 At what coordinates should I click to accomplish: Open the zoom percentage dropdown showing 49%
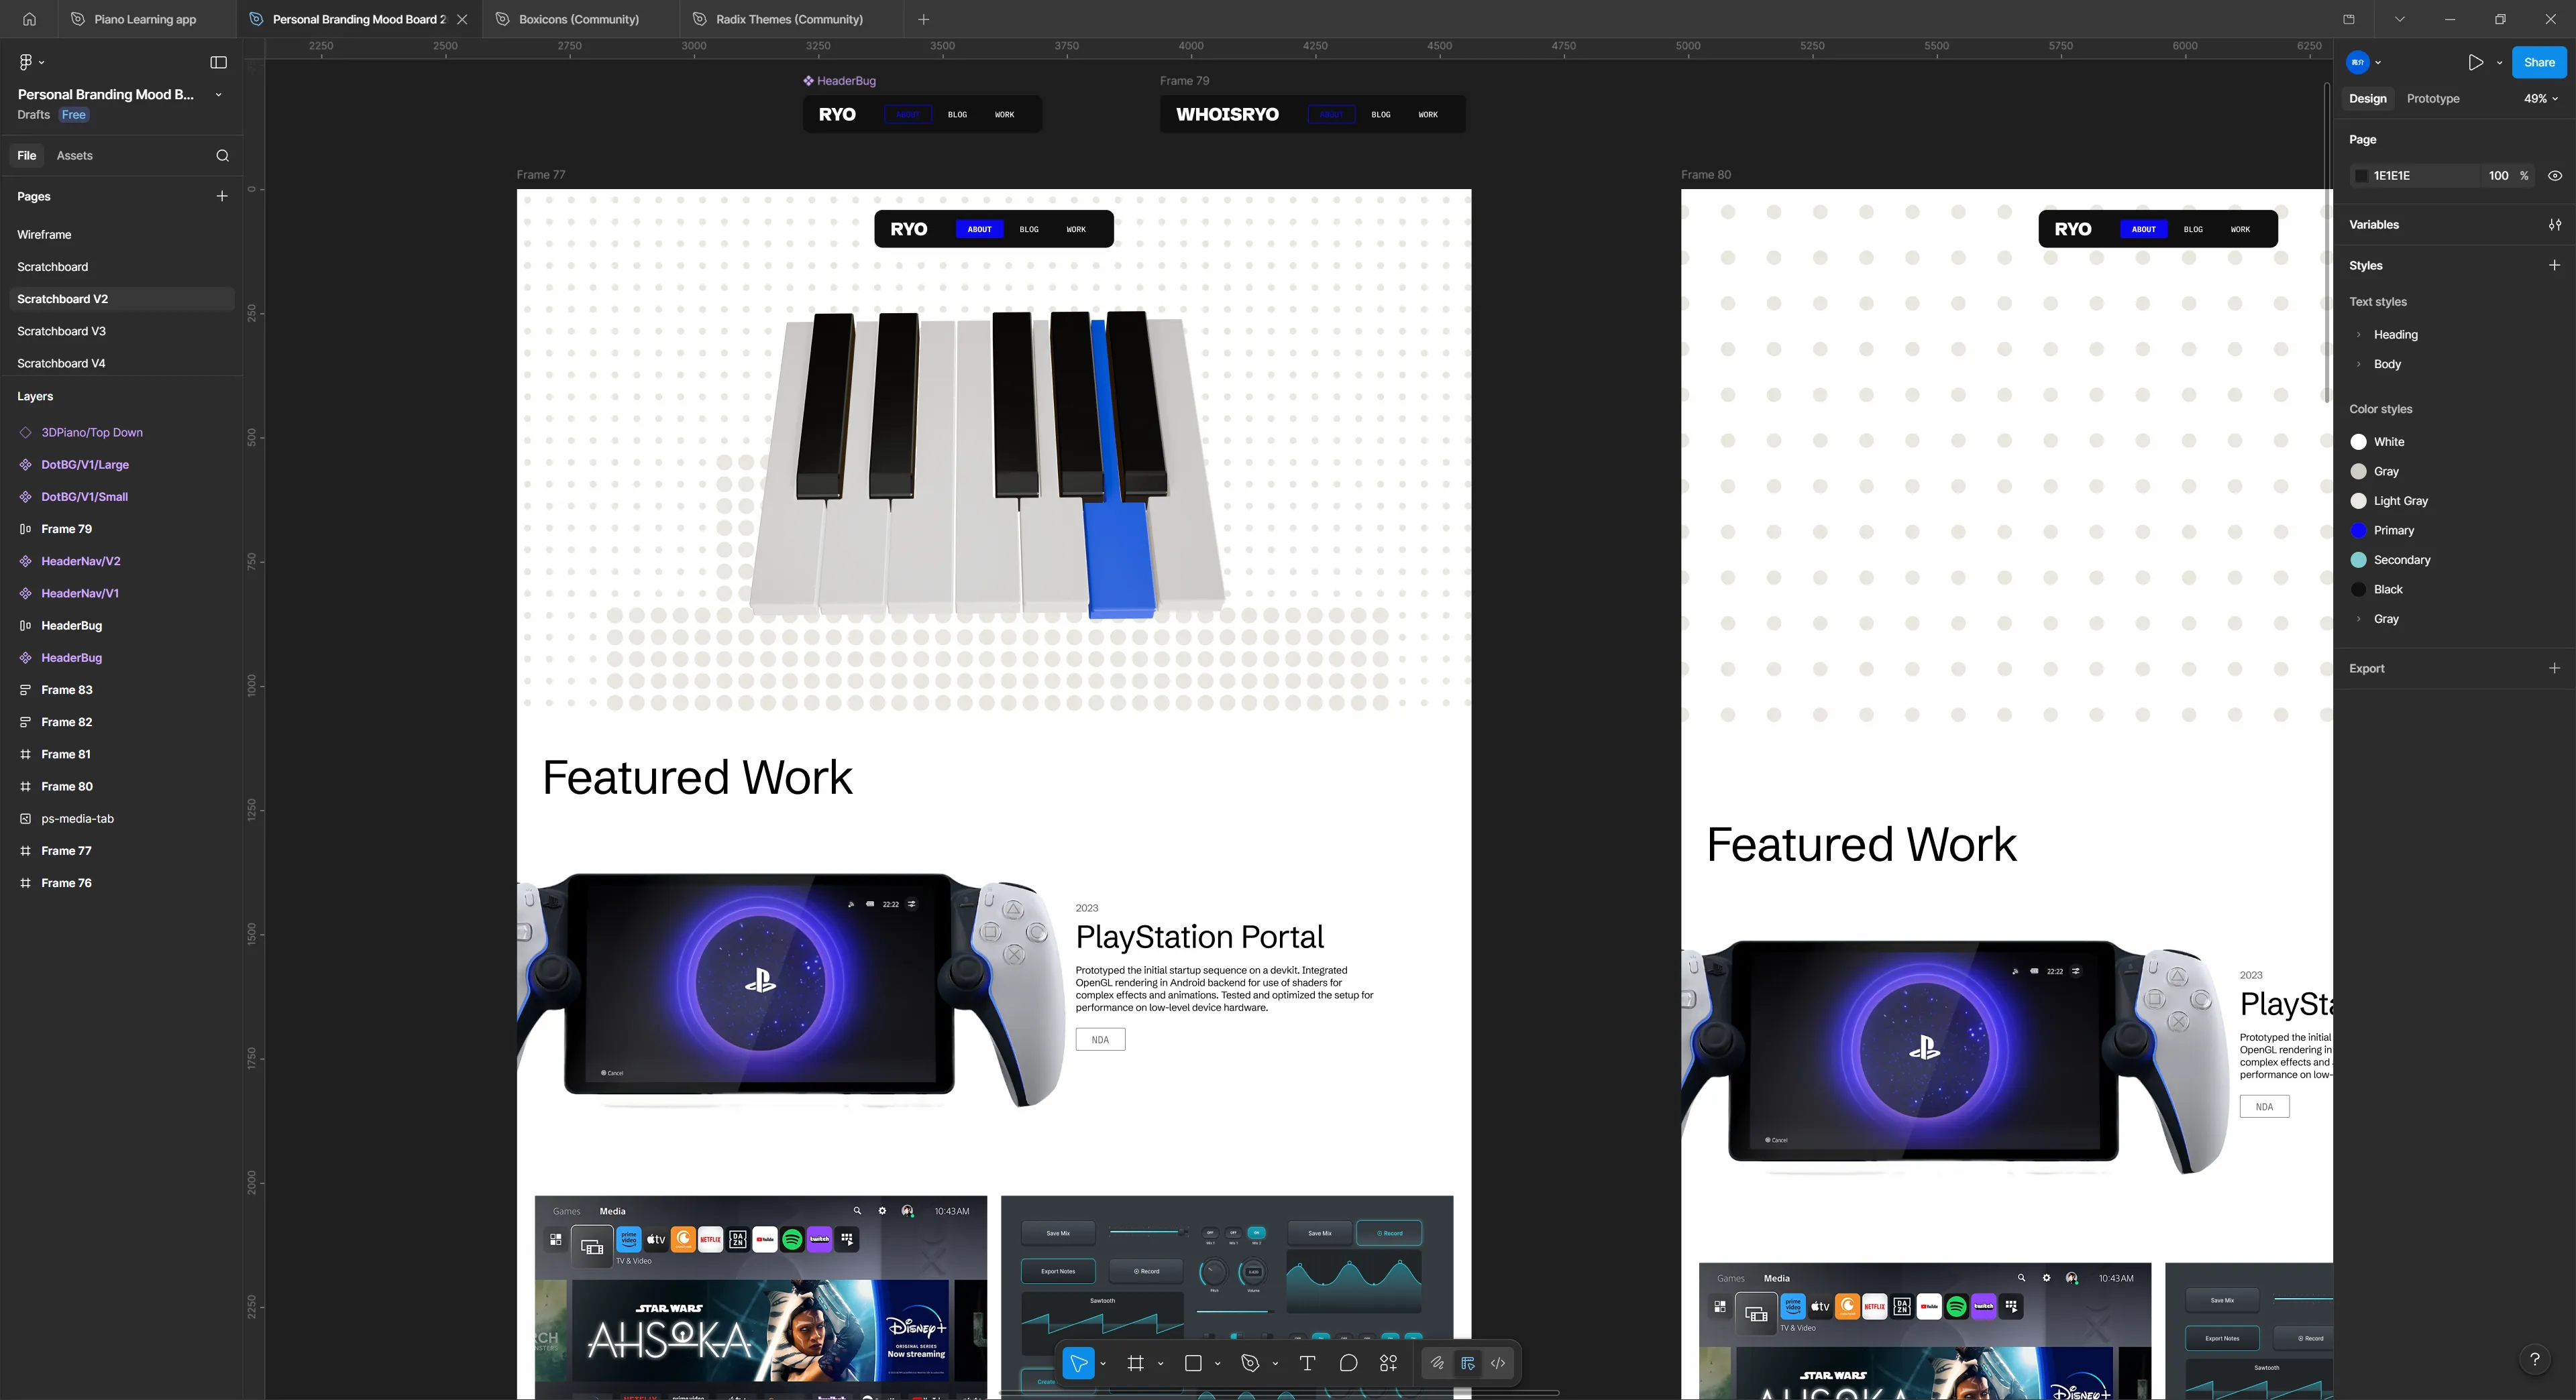click(2540, 98)
